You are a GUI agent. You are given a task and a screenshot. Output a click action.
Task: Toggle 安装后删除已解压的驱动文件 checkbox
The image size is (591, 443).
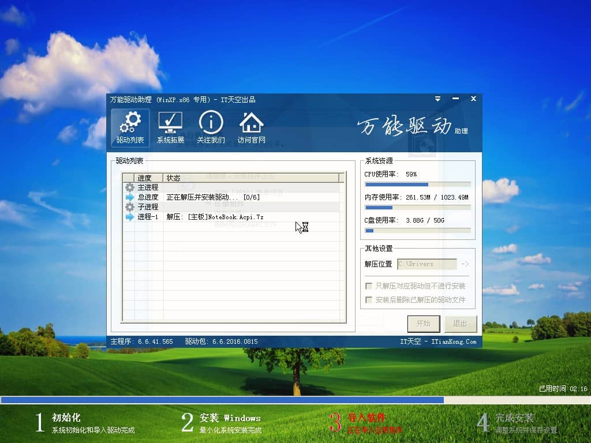point(369,300)
